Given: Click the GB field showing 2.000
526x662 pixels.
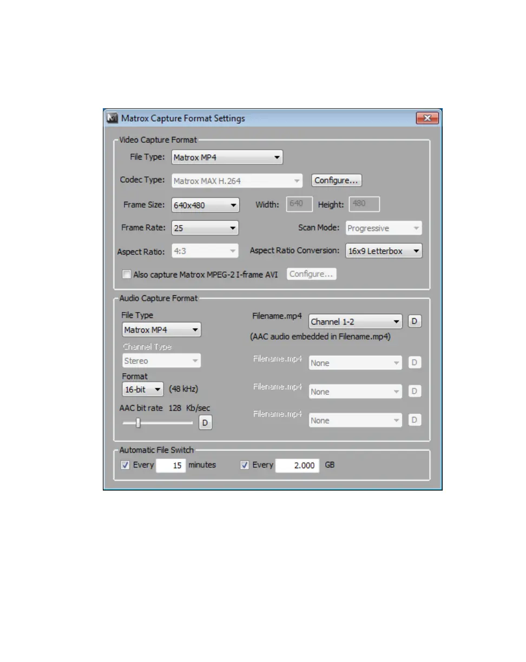Looking at the screenshot, I should click(x=298, y=465).
